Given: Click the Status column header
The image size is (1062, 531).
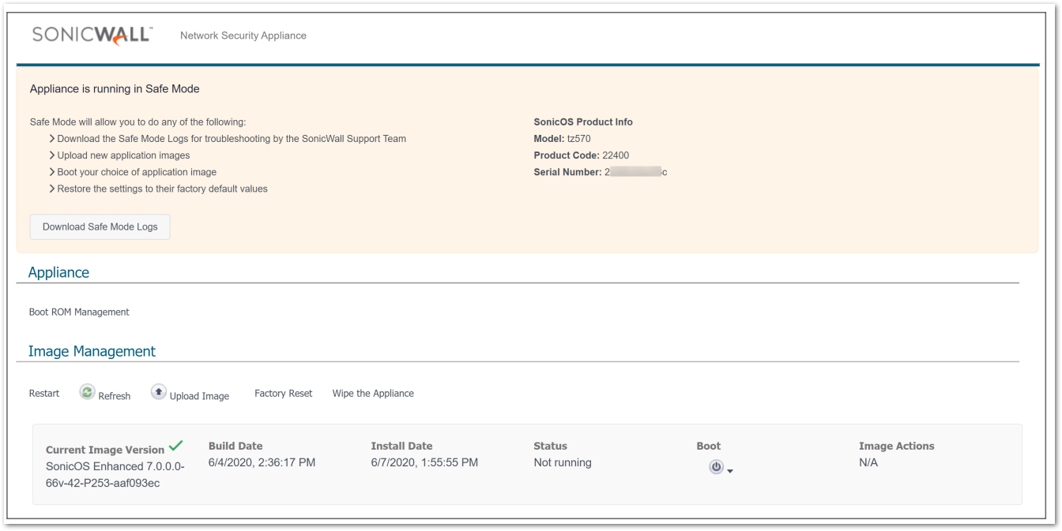Looking at the screenshot, I should point(551,446).
